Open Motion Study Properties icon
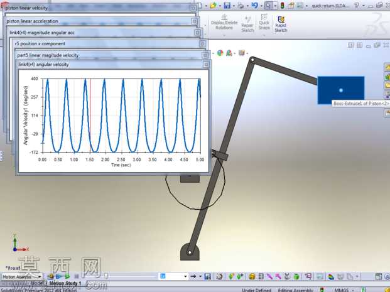The width and height of the screenshot is (390, 292). (320, 276)
